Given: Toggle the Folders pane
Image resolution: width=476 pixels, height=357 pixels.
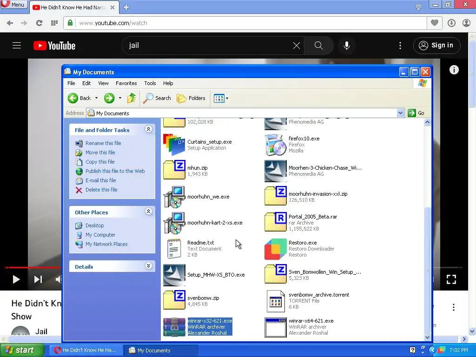Looking at the screenshot, I should point(191,98).
